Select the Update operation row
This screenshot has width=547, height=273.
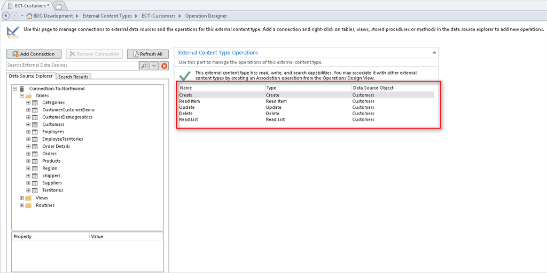[x=306, y=107]
